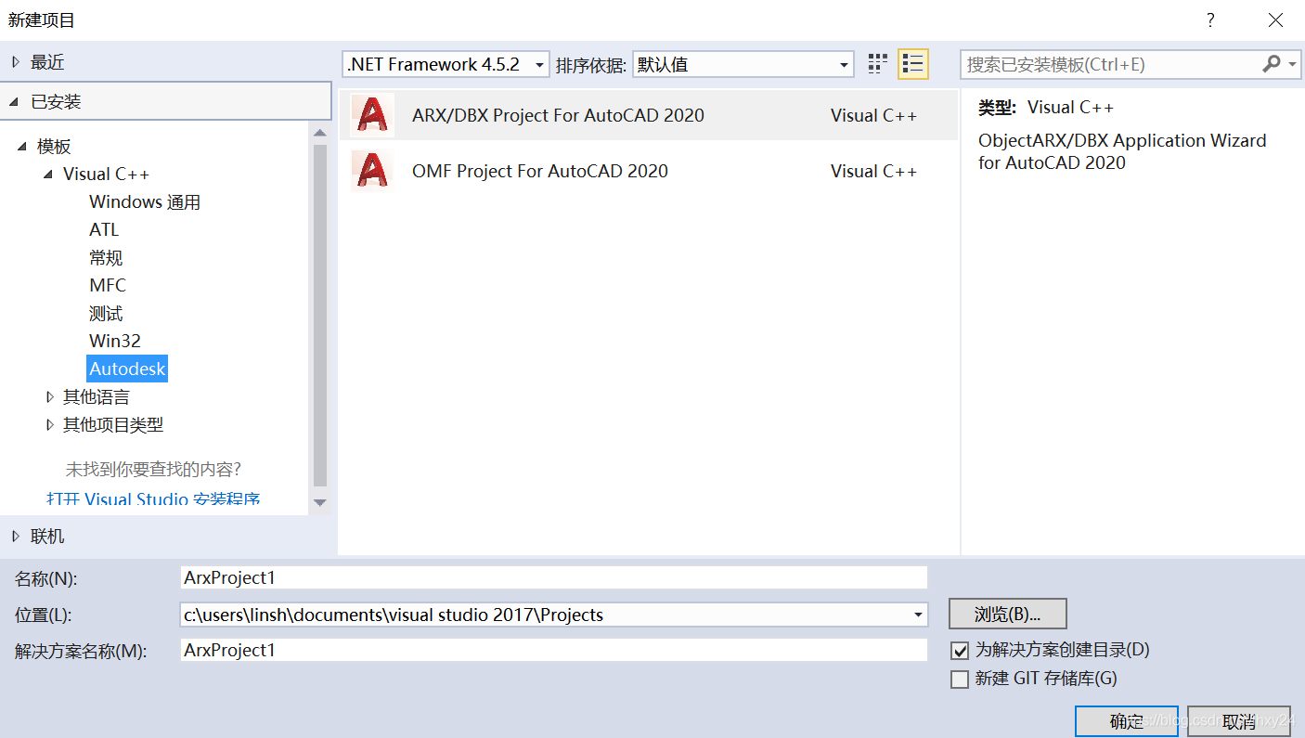Choose OMF Project For AutoCAD 2020
The width and height of the screenshot is (1305, 738).
(x=648, y=171)
